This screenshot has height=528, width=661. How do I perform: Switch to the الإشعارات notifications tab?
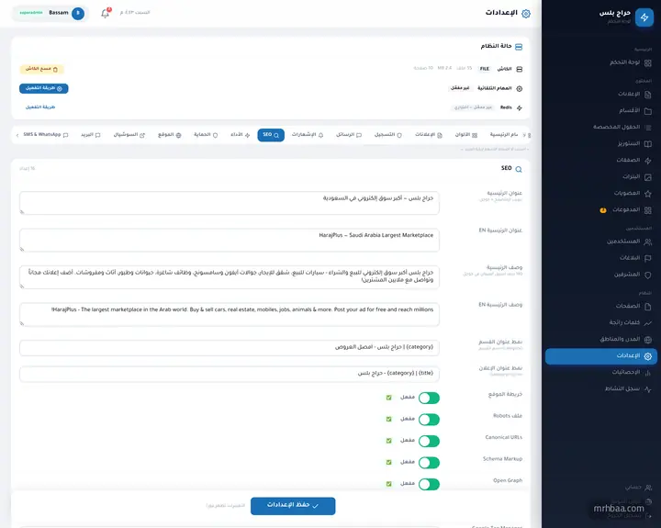point(308,135)
